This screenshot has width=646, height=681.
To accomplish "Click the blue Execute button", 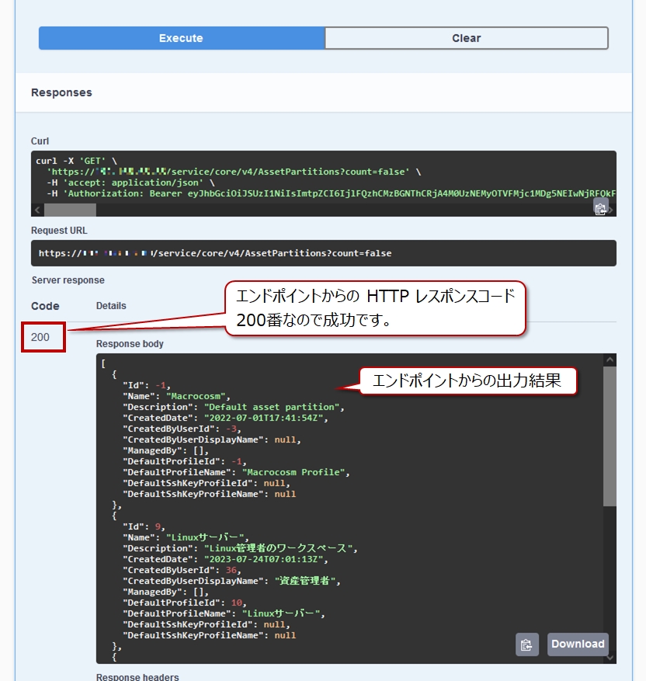I will point(182,38).
